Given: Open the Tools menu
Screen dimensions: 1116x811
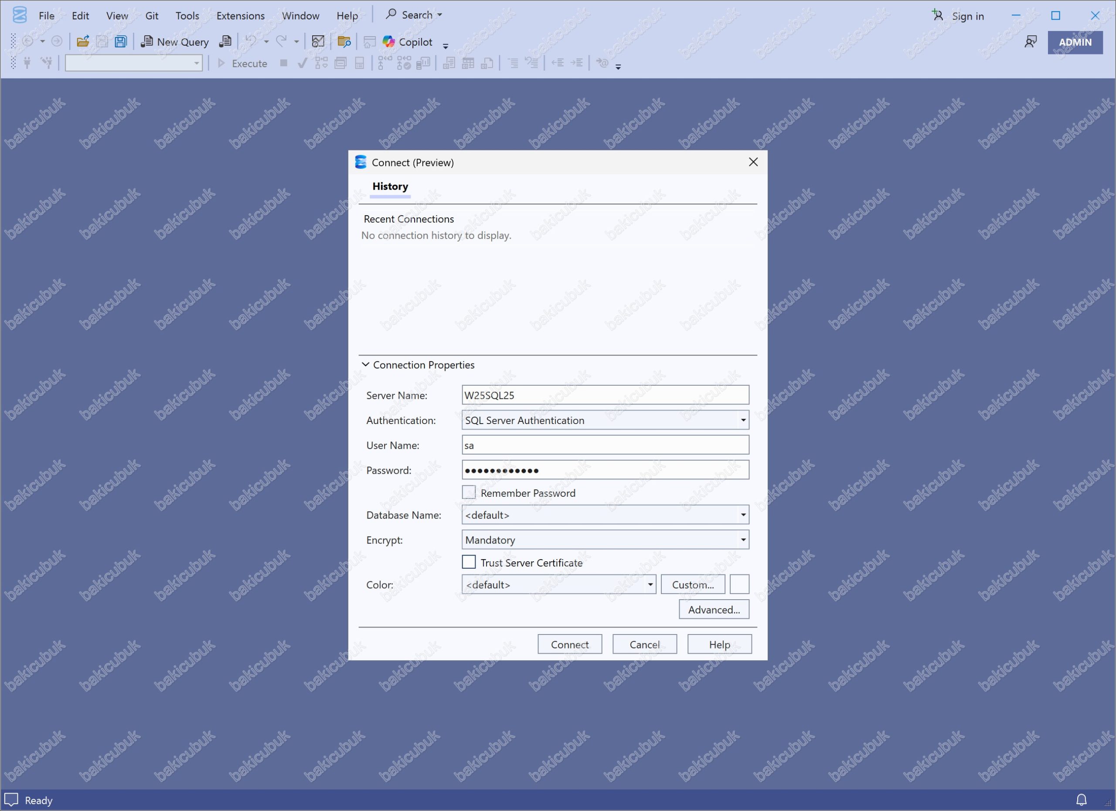Looking at the screenshot, I should point(187,16).
